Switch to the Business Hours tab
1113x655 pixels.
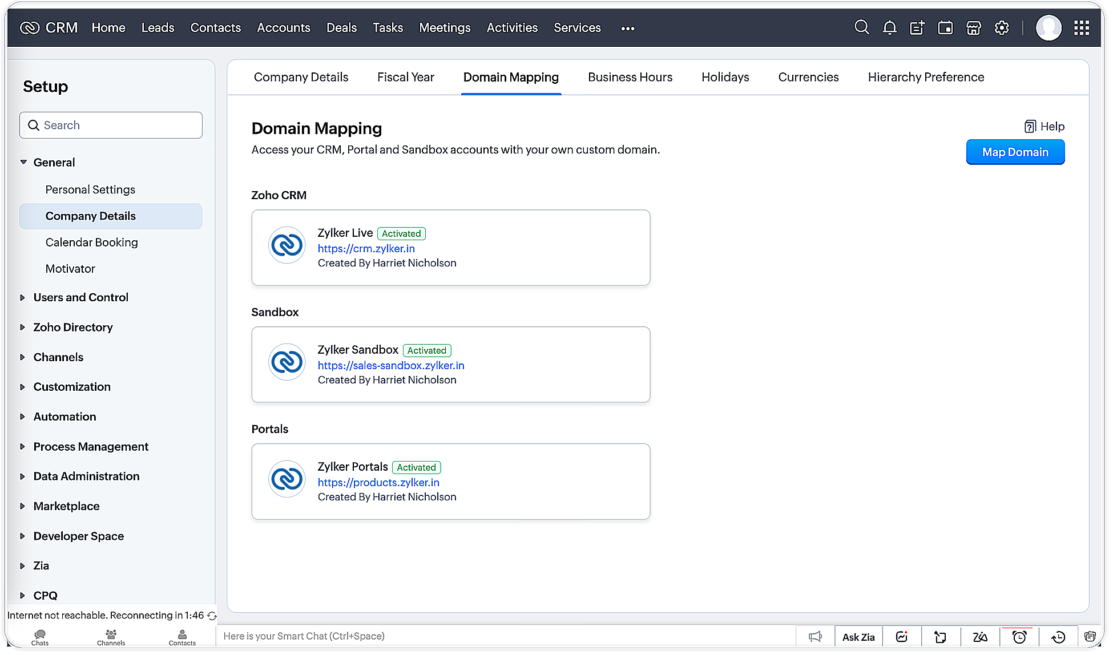(630, 77)
